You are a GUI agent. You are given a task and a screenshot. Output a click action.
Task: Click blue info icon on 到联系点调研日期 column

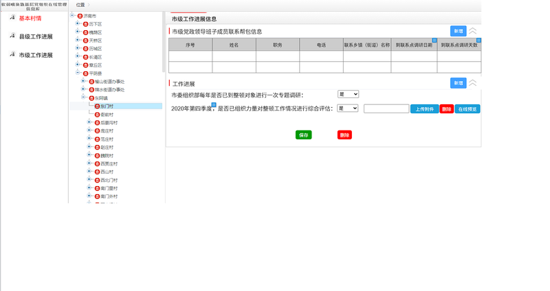coord(434,41)
